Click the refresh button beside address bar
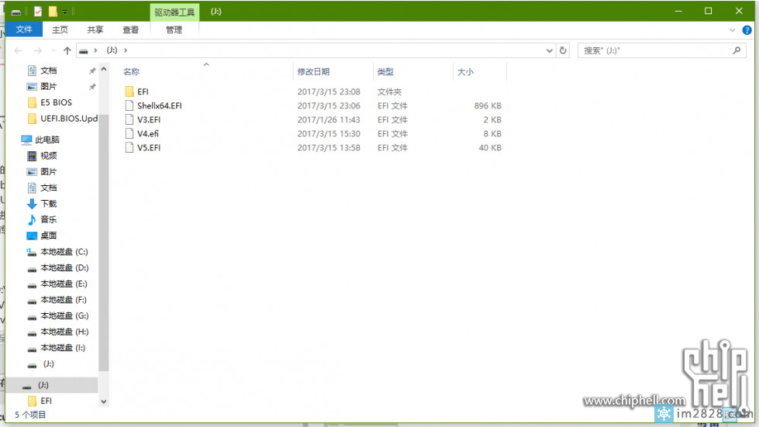Screen dimensions: 759x427 [x=563, y=50]
